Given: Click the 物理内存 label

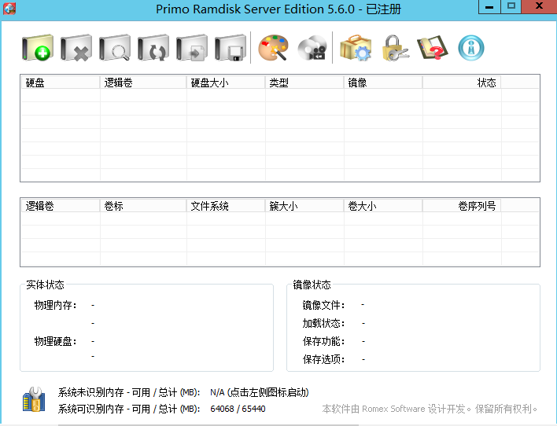Looking at the screenshot, I should tap(55, 305).
